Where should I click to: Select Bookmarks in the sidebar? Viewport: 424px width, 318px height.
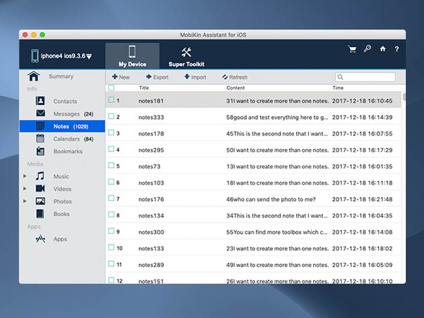(x=68, y=151)
